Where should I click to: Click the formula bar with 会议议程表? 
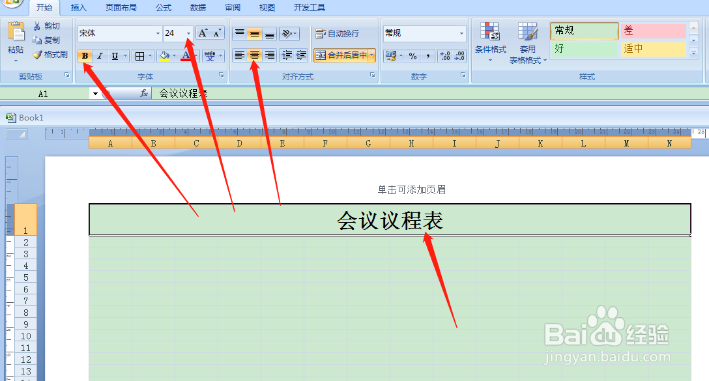(x=429, y=94)
